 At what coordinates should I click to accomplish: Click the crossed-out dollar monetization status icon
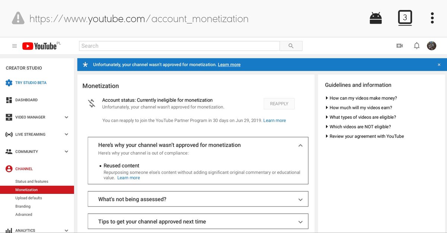coord(92,103)
